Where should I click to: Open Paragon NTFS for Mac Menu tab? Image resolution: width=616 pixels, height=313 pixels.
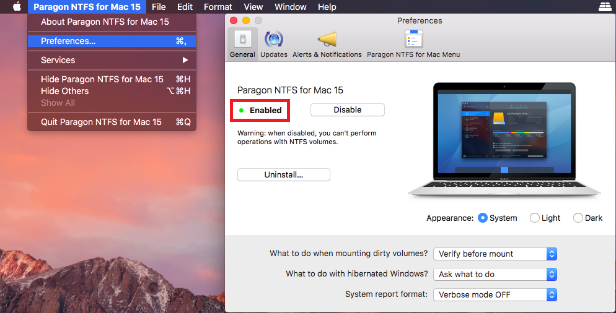[413, 44]
